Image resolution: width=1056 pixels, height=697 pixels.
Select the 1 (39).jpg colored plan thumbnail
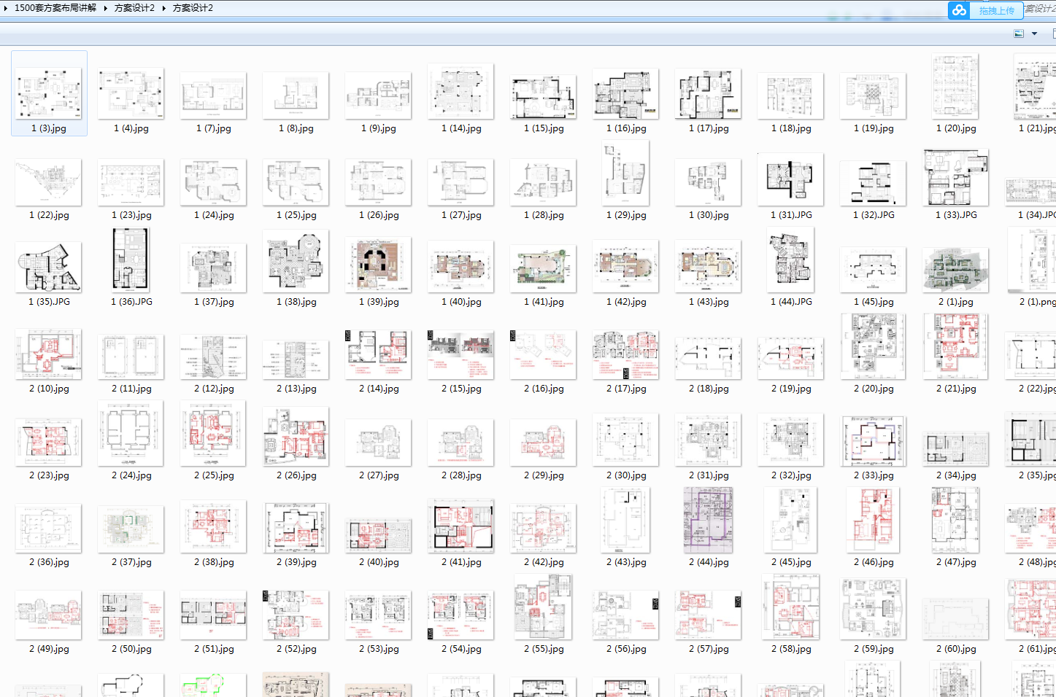point(379,264)
